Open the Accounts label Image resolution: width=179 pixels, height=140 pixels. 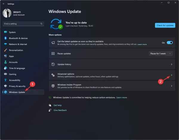[x=13, y=62]
